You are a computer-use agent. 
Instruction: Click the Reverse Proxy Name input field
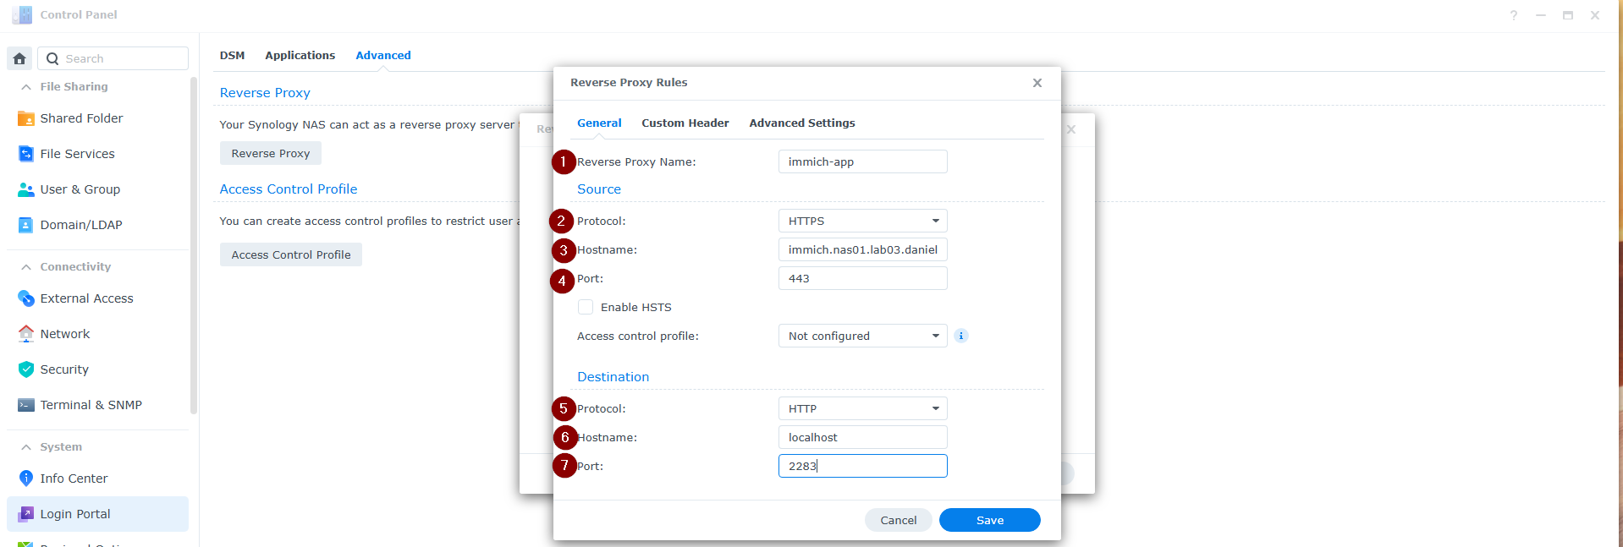point(862,161)
